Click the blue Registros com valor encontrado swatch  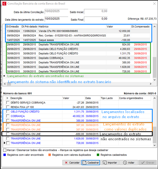(5, 155)
